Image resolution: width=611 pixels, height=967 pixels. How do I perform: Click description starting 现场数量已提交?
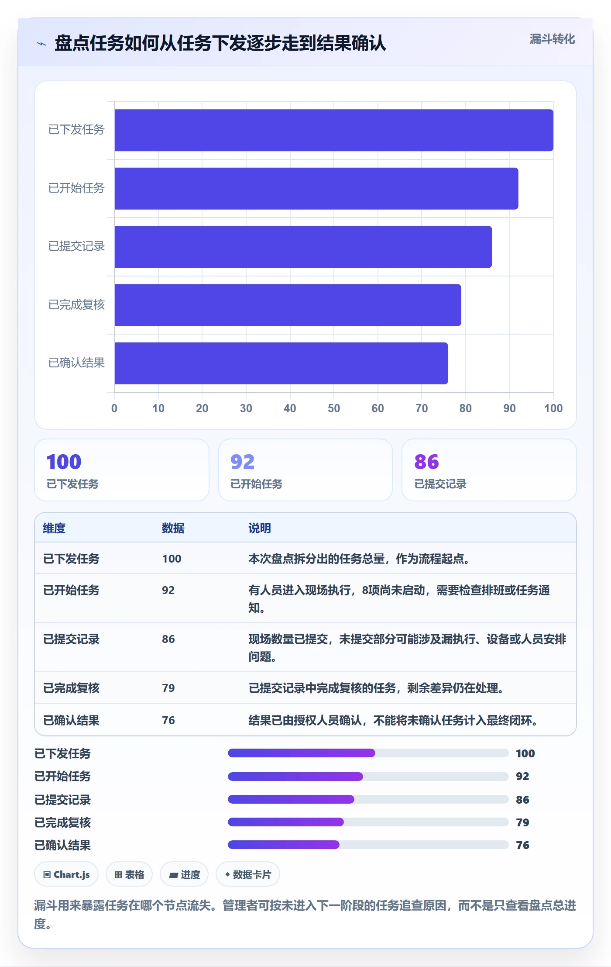(407, 648)
